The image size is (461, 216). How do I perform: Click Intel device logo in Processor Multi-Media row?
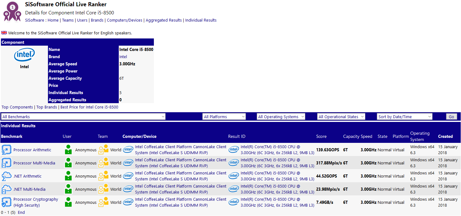click(128, 163)
